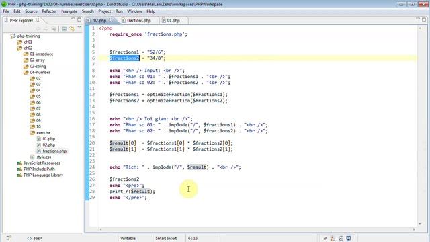The image size is (430, 242).
Task: Open the Navigate menu
Action: coord(69,11)
